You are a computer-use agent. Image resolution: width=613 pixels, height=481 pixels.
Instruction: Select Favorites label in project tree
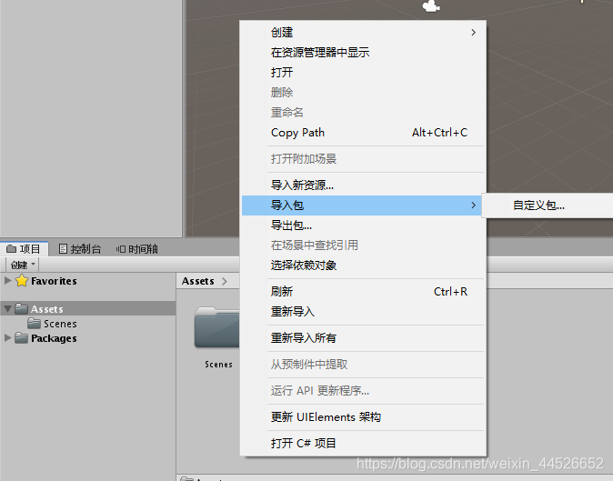click(54, 281)
